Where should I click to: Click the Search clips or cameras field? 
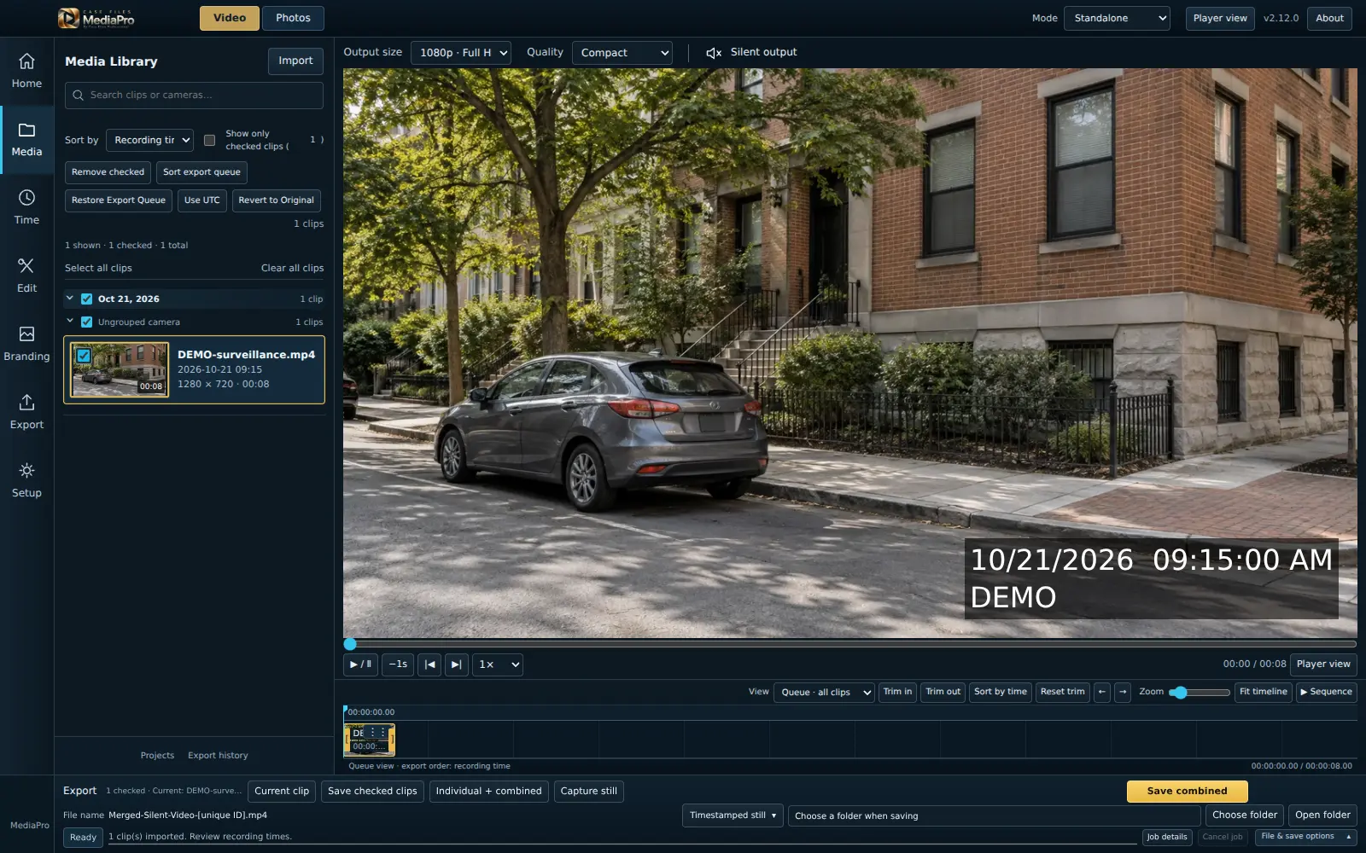[x=194, y=96]
